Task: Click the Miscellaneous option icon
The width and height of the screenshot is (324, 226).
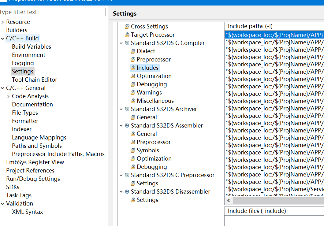Action: (x=133, y=101)
